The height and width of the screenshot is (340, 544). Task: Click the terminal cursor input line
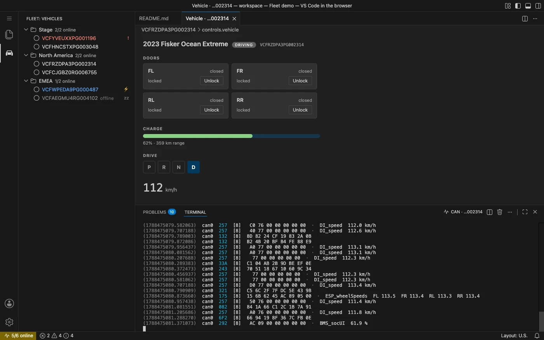tap(144, 329)
